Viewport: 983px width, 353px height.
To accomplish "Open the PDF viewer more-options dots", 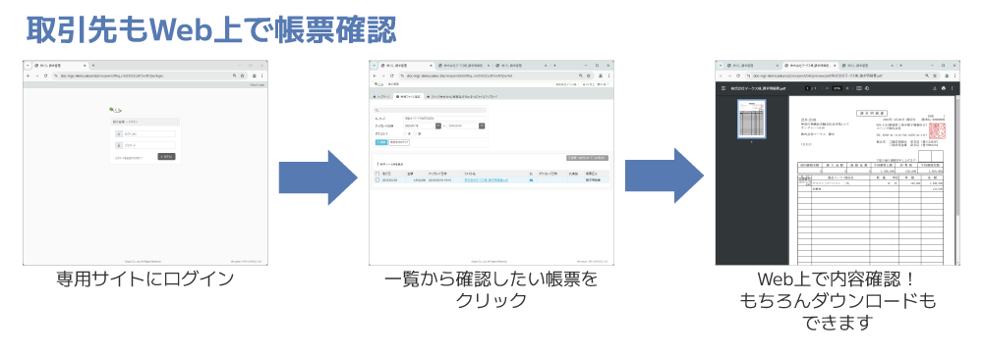I will click(x=953, y=88).
